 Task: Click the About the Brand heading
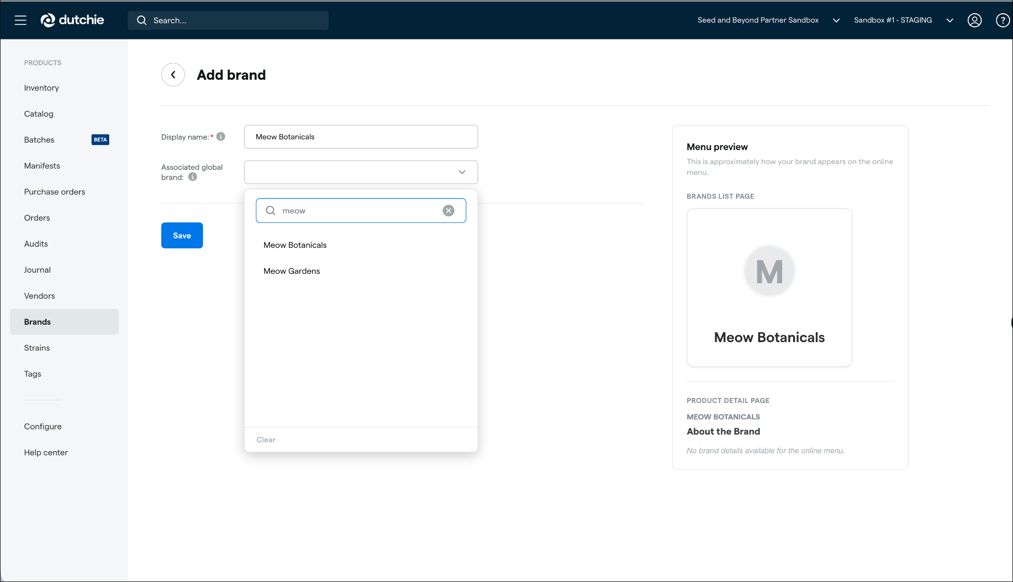click(x=723, y=431)
